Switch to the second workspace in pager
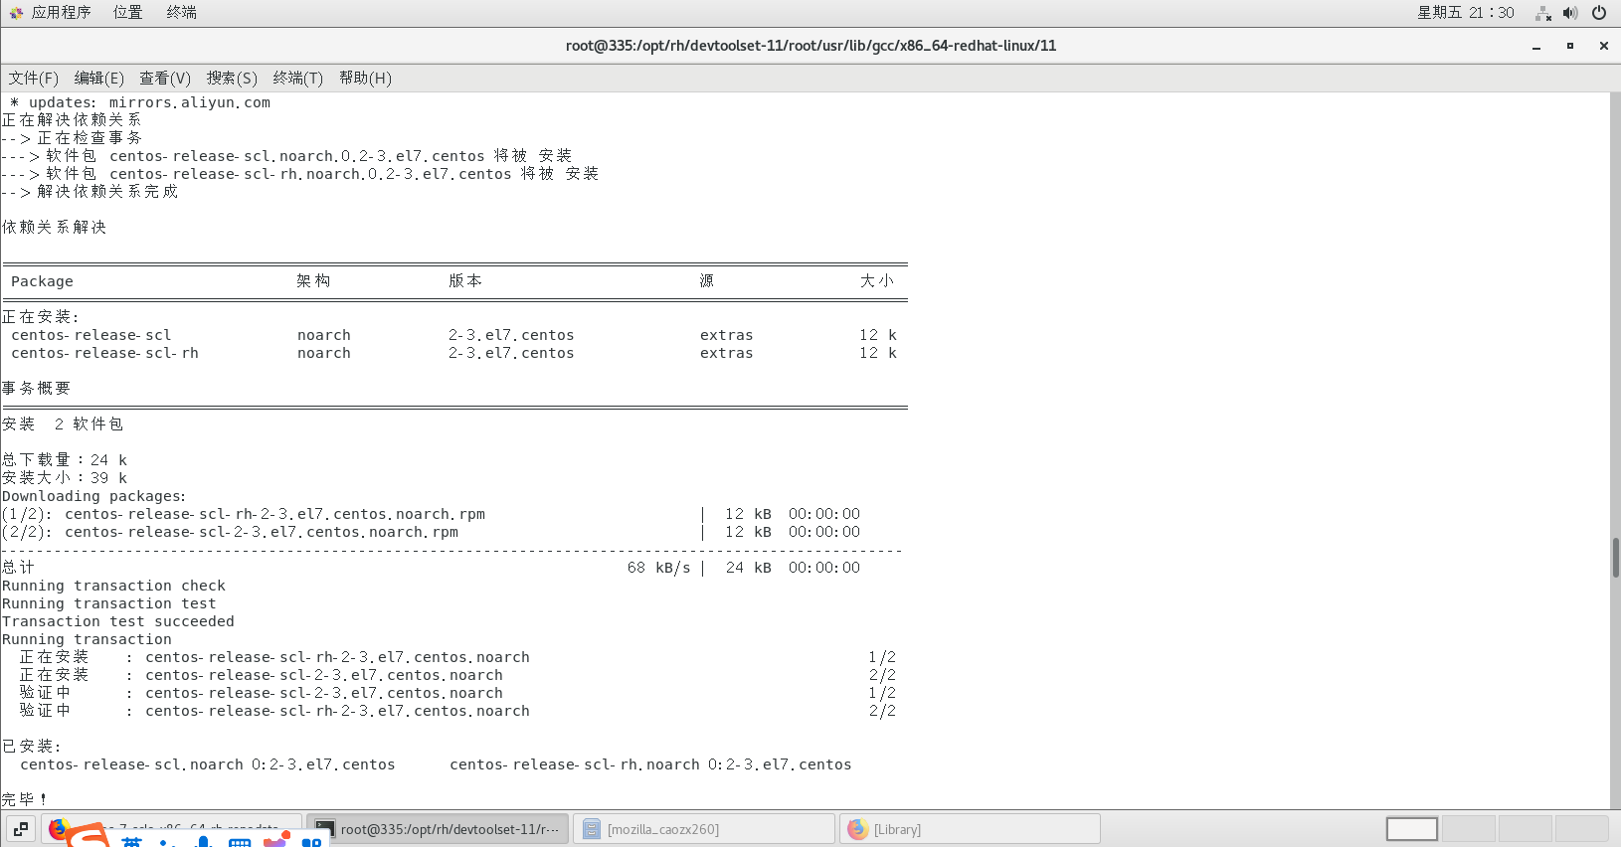 1469,829
